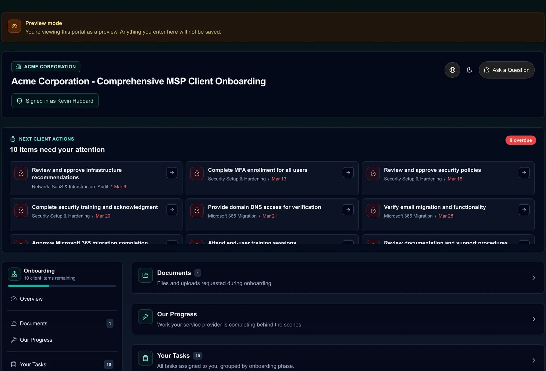The image size is (546, 371).
Task: Click the Ask a Question button
Action: pyautogui.click(x=506, y=70)
